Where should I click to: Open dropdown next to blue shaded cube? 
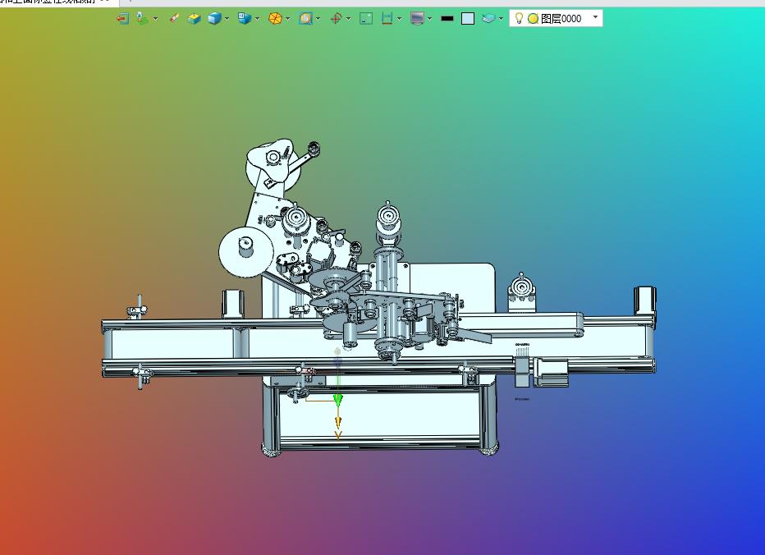coord(227,19)
